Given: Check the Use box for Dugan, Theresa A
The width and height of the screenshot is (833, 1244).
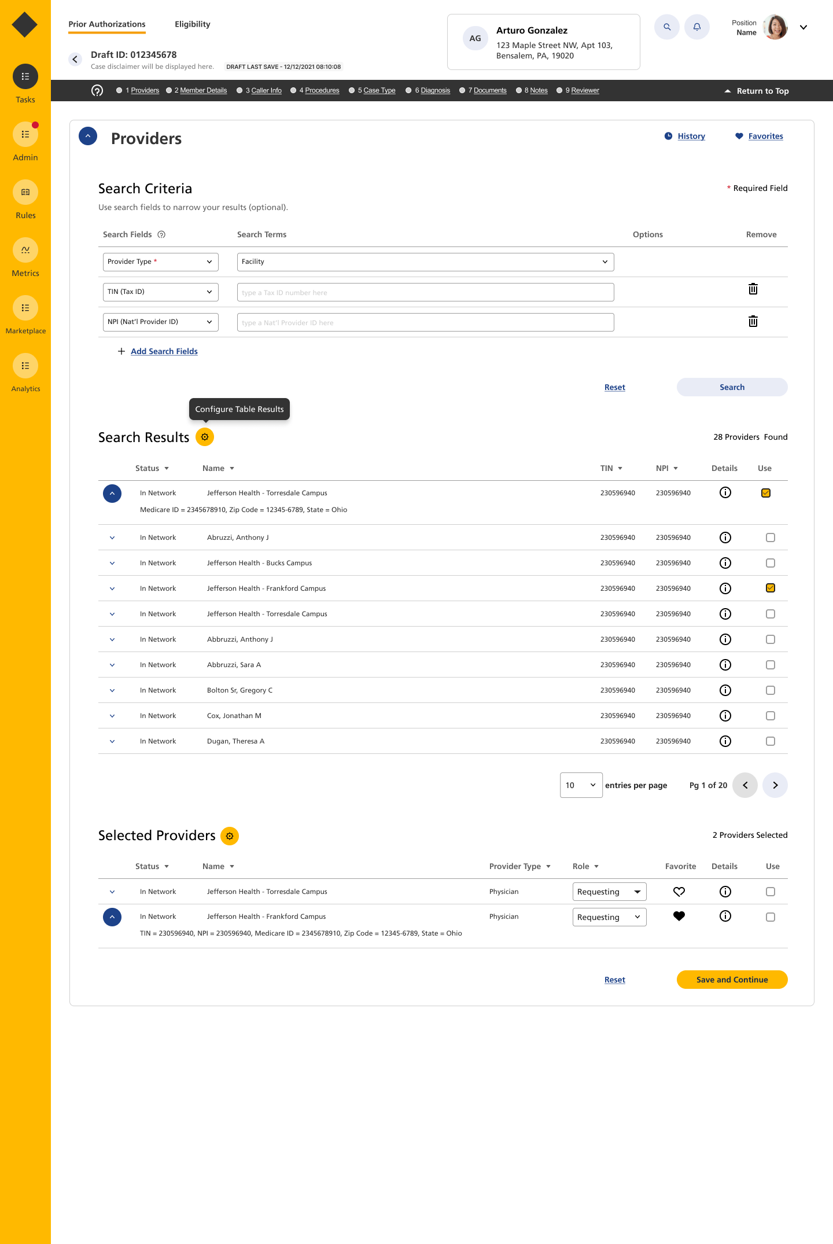Looking at the screenshot, I should pos(770,741).
